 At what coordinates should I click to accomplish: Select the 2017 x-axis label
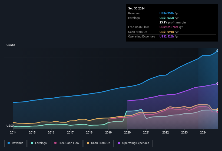(70, 132)
